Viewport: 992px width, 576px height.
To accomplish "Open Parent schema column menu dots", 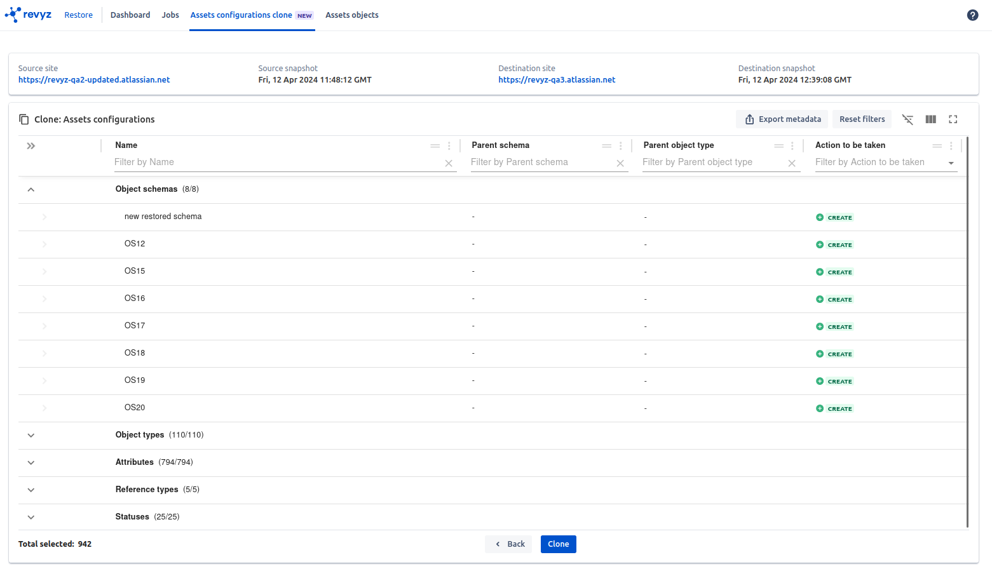I will tap(620, 145).
